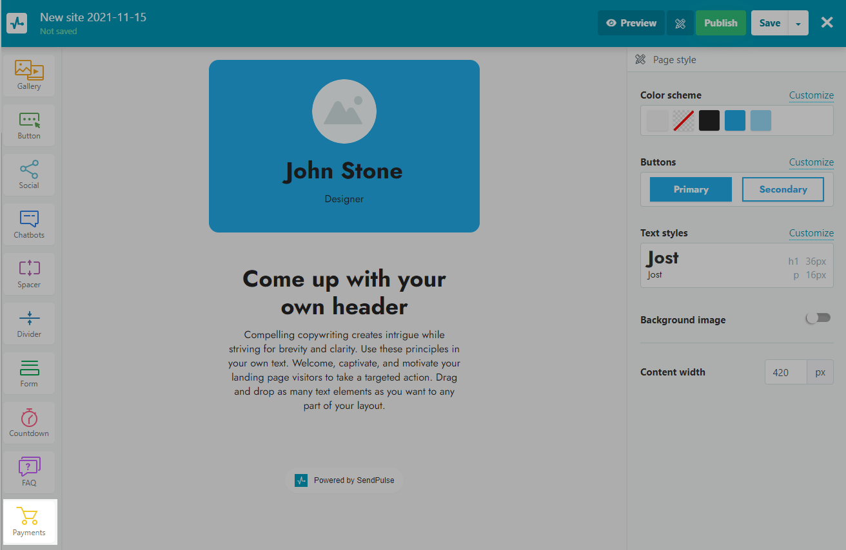The height and width of the screenshot is (550, 846).
Task: Click the SendPulse logo in the header
Action: pos(17,23)
